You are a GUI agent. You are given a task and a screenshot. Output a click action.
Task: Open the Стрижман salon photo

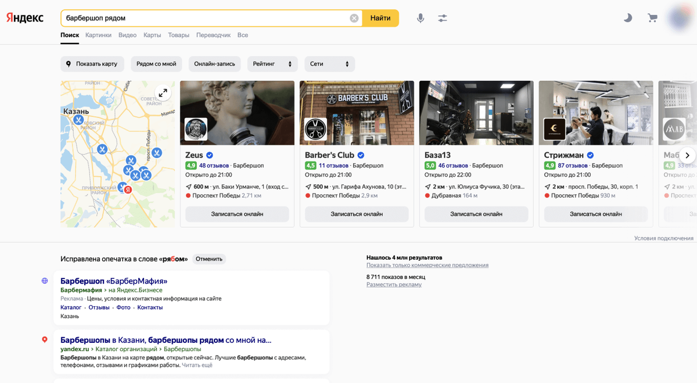click(596, 113)
